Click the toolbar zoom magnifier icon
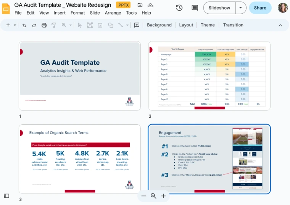Screen dimensions: 290x205 (64, 25)
